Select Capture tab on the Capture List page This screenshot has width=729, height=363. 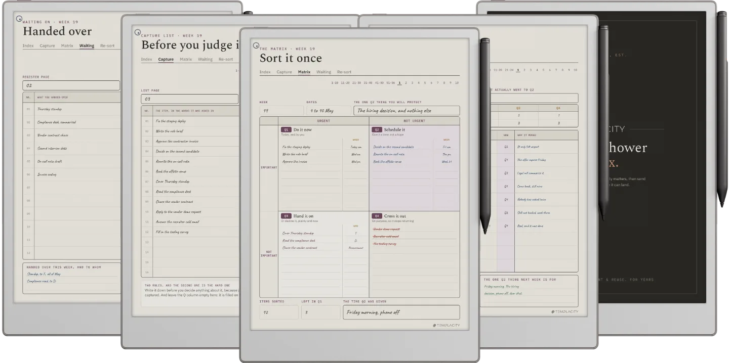click(x=166, y=60)
